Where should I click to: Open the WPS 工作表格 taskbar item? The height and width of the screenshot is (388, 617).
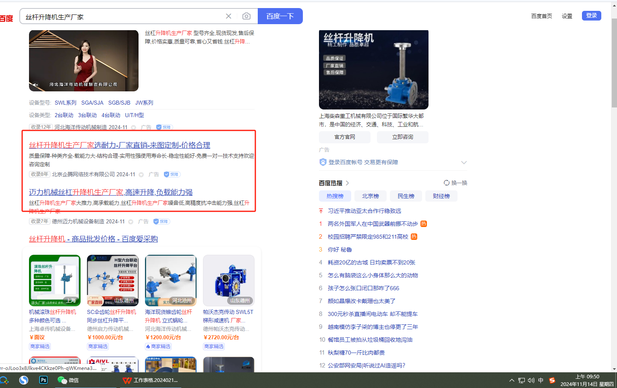[x=150, y=380]
